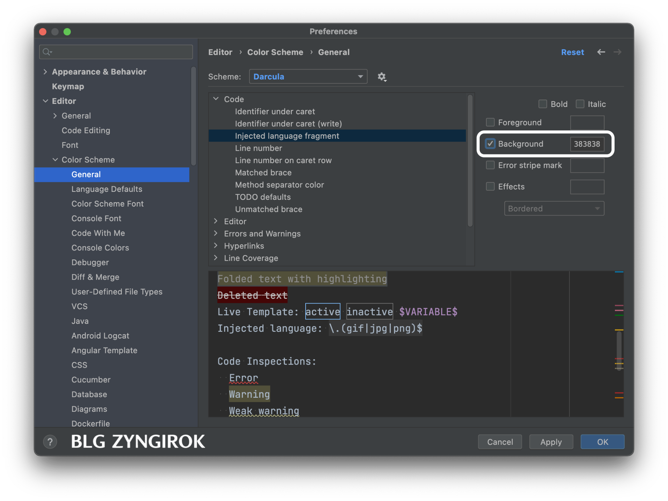Click the back navigation arrow
This screenshot has width=668, height=501.
[x=601, y=52]
